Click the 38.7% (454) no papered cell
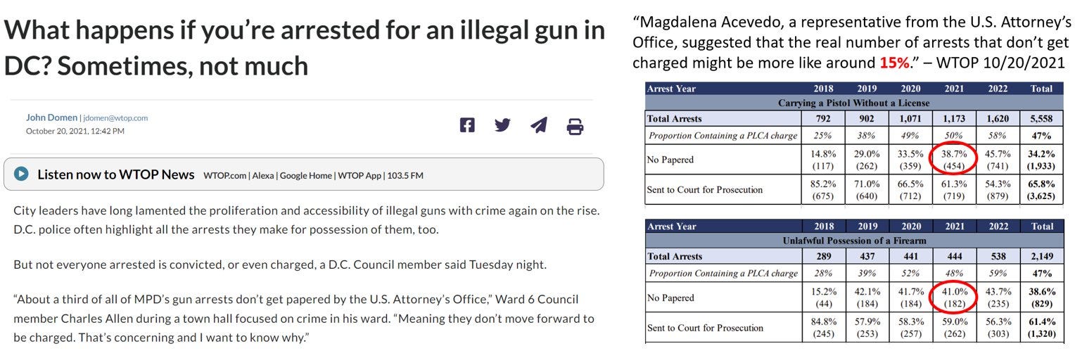Image resolution: width=1075 pixels, height=351 pixels. [954, 160]
